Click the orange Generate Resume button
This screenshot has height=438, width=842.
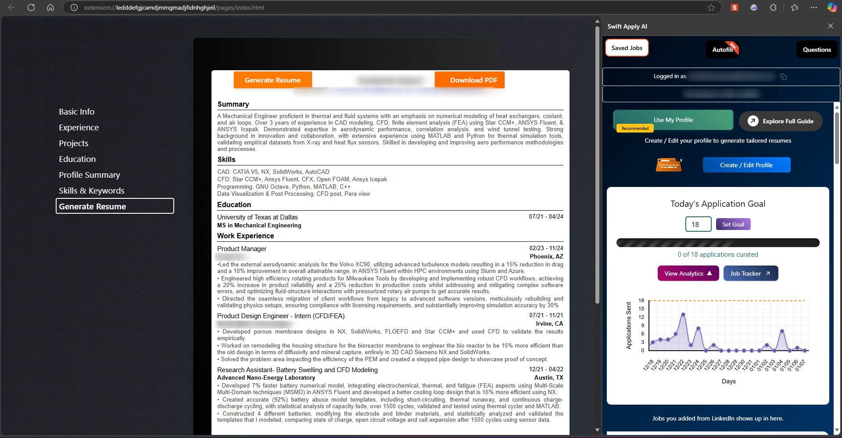click(x=273, y=80)
